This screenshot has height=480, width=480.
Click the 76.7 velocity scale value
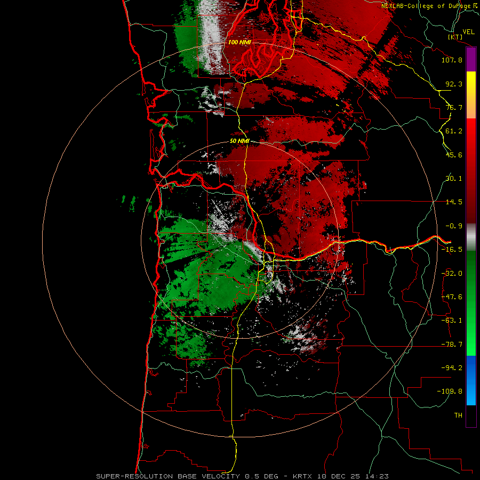click(454, 107)
